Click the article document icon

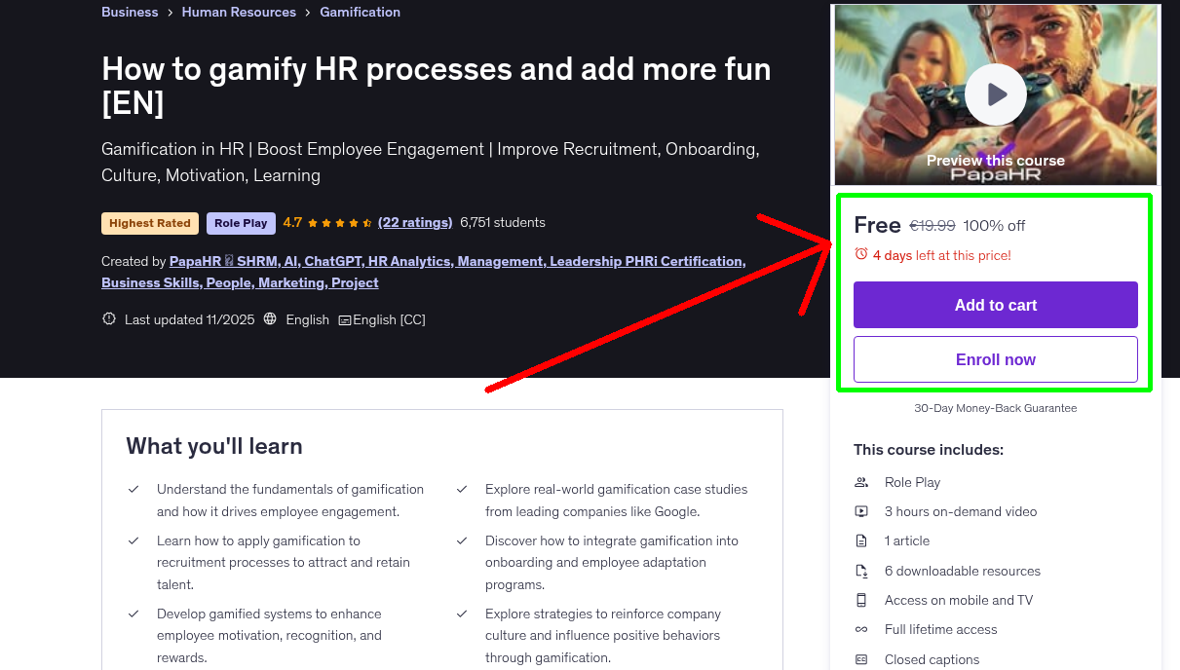pyautogui.click(x=861, y=540)
